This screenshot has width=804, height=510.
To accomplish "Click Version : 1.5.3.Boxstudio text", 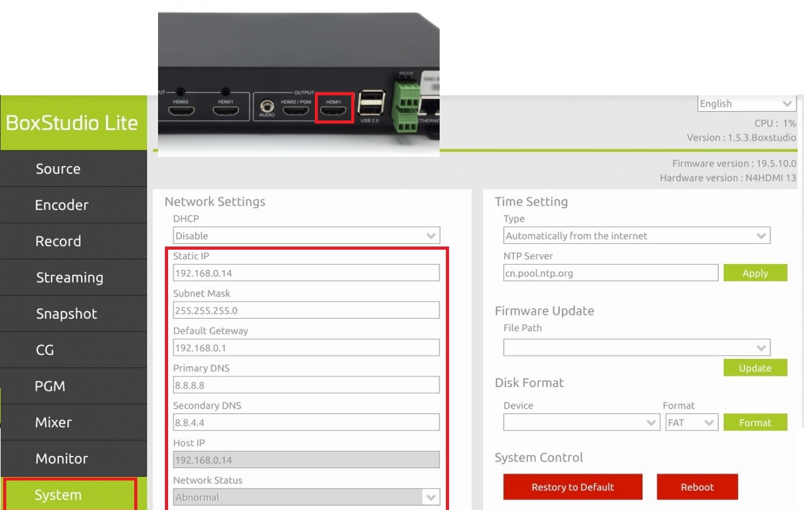I will tap(741, 137).
